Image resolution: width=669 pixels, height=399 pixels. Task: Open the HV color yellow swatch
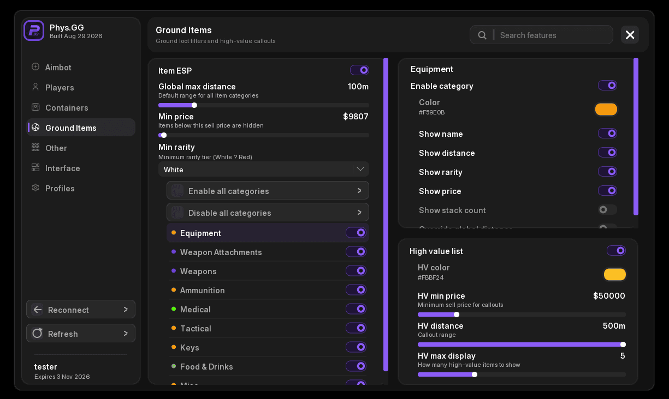(x=614, y=274)
